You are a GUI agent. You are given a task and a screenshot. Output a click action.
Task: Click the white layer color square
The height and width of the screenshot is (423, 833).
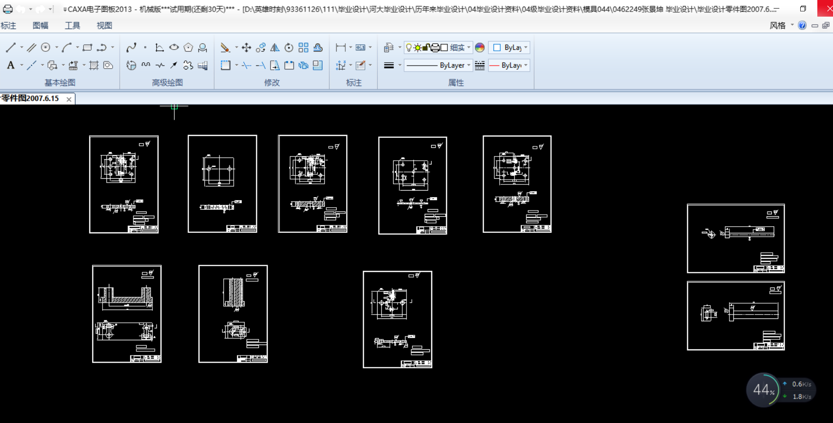click(x=444, y=48)
